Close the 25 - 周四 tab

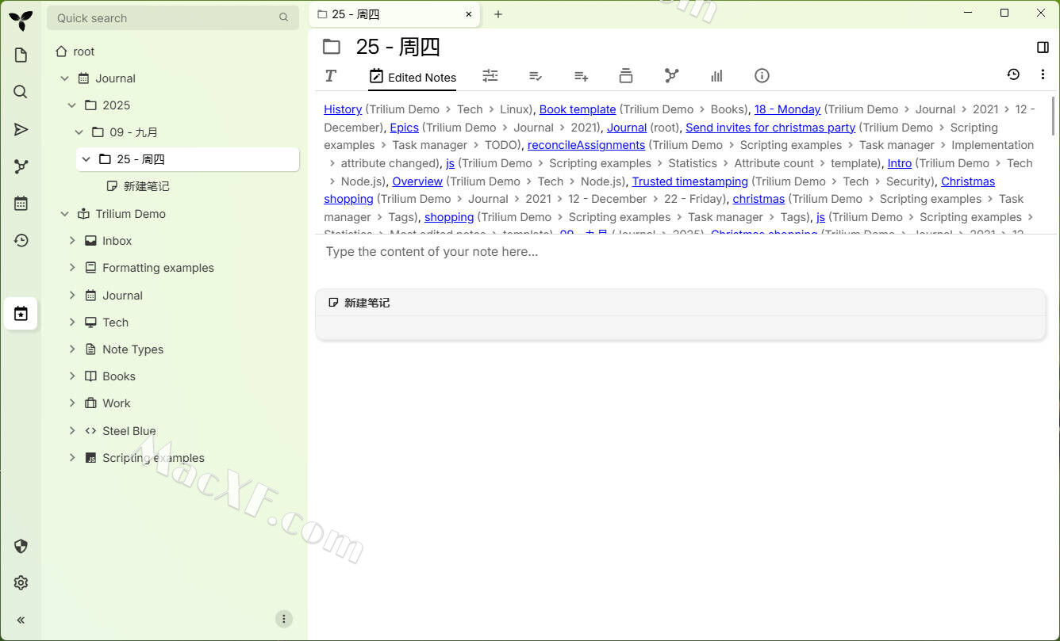tap(469, 14)
